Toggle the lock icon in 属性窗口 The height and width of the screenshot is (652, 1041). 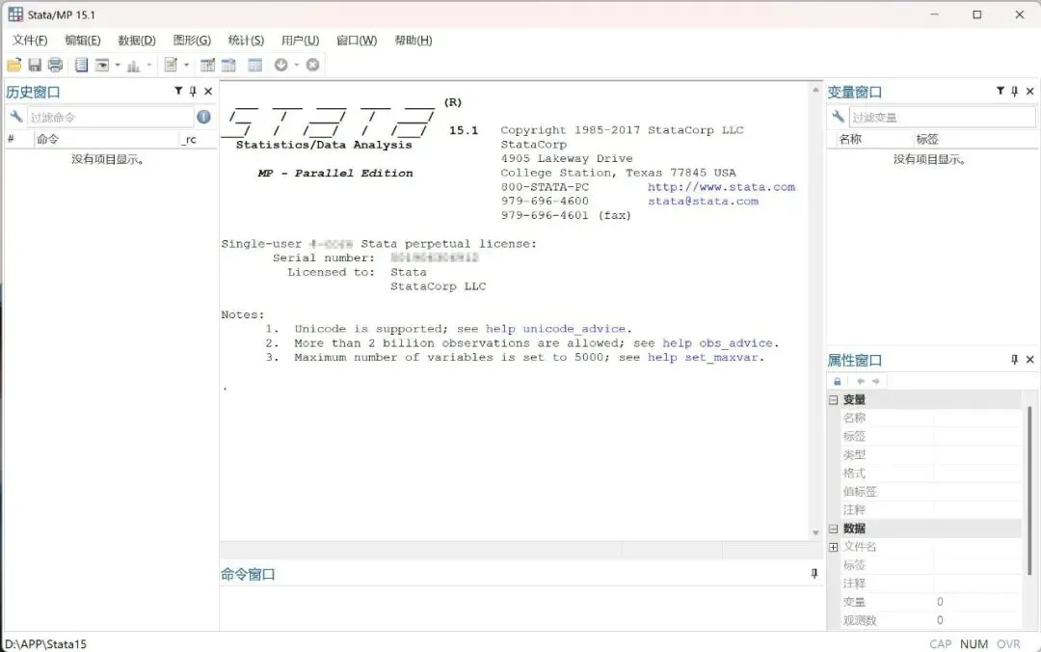(x=838, y=382)
